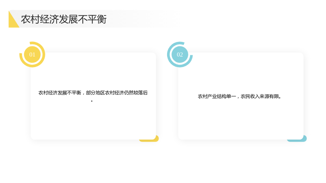Viewport: 326px width, 183px height.
Task: Click empty area of the right white card
Action: (x=241, y=120)
